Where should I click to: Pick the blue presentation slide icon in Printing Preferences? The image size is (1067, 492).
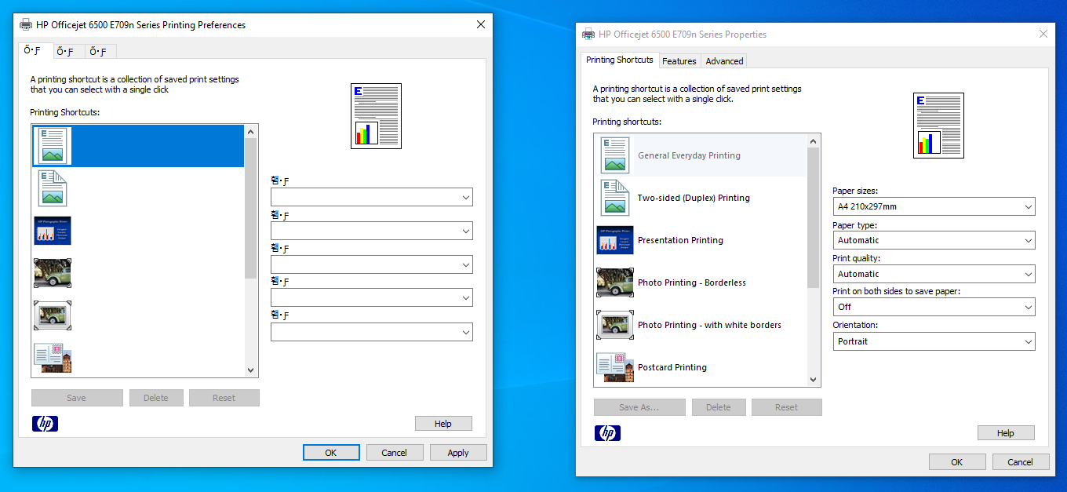point(53,231)
